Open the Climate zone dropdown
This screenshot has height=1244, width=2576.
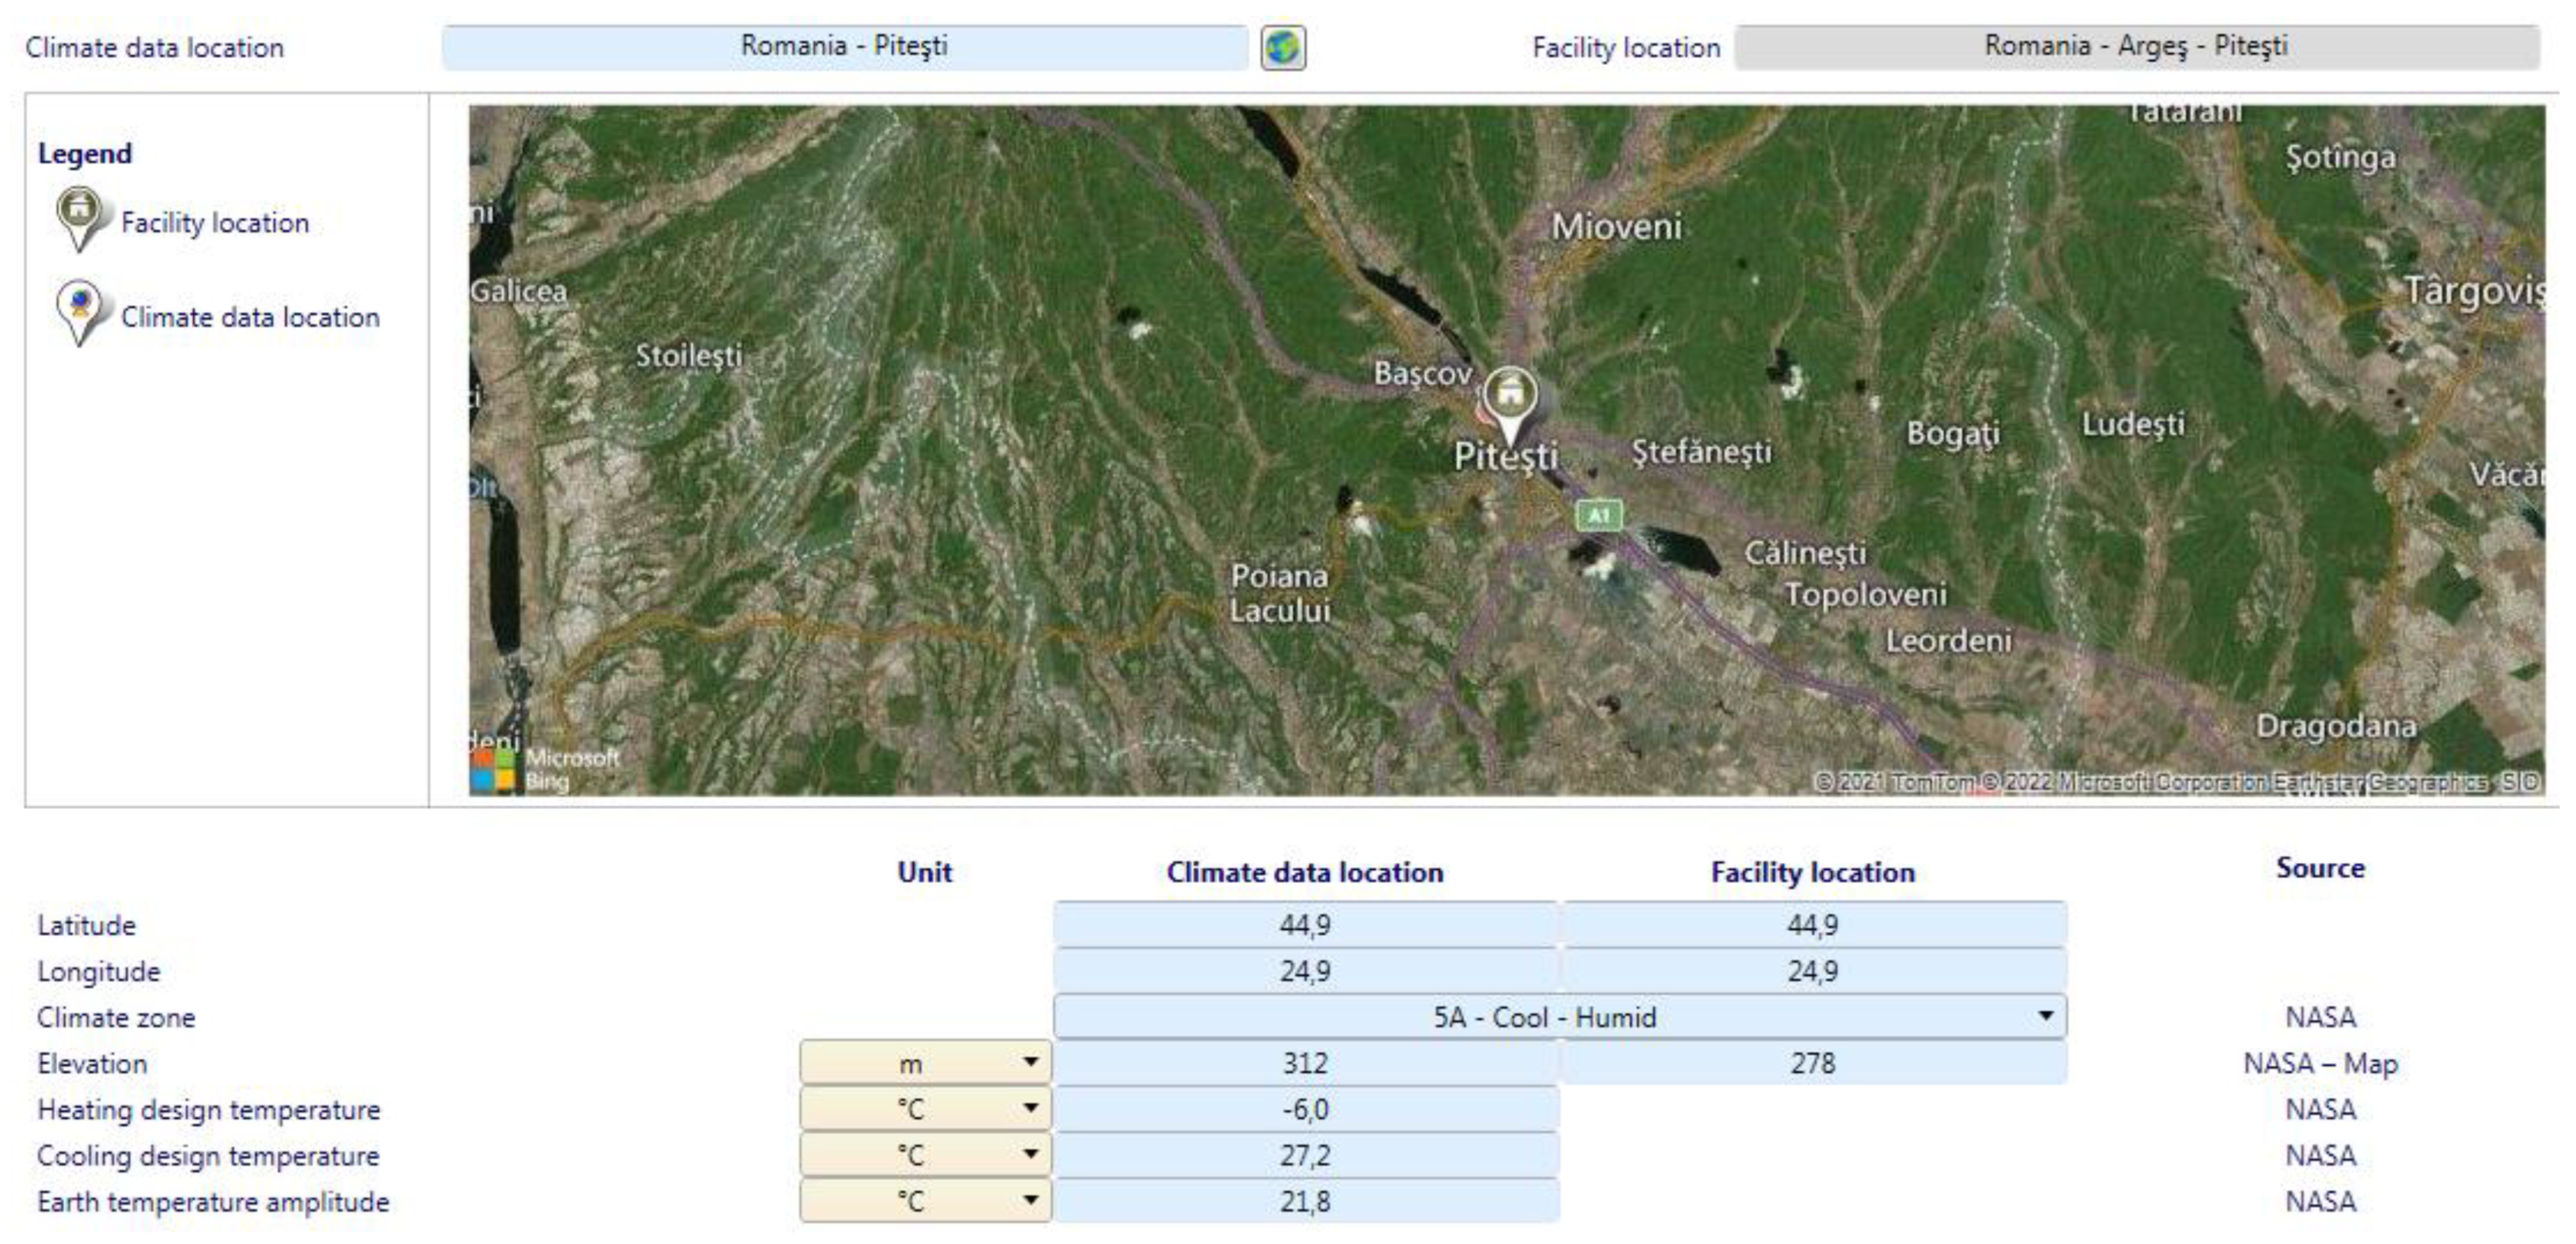tap(2045, 1016)
